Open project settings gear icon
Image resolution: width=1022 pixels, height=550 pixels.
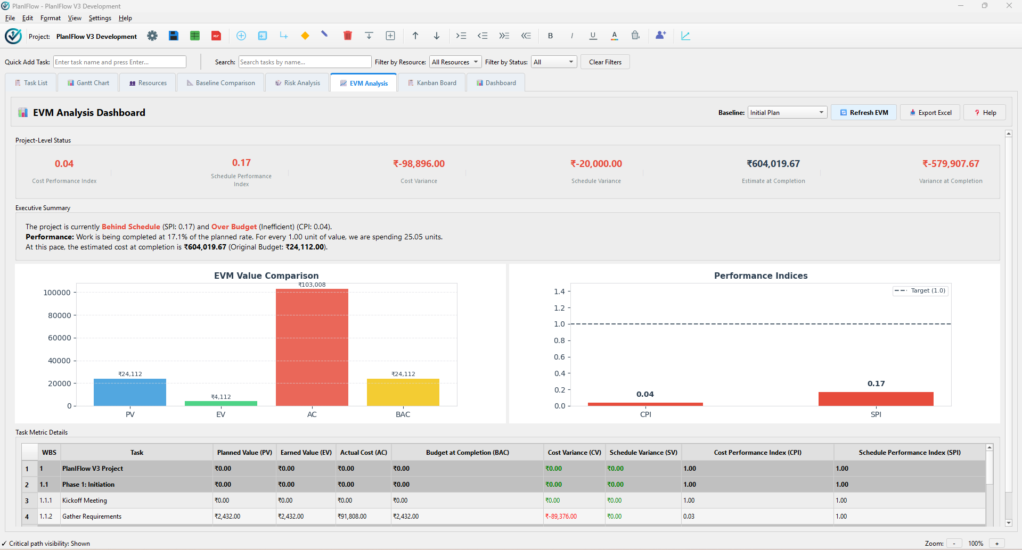click(x=152, y=36)
